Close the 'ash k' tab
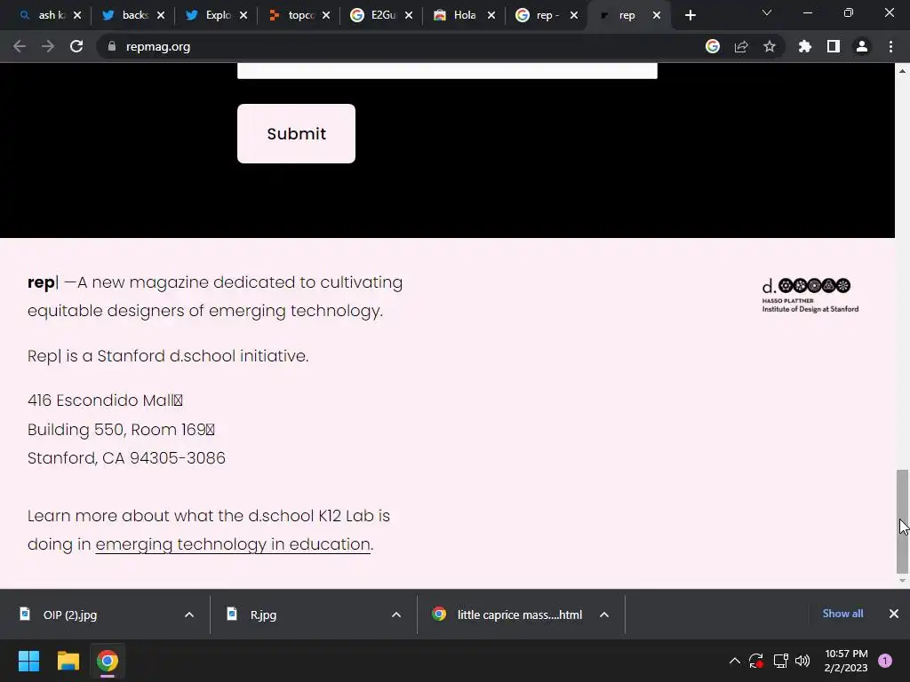This screenshot has width=910, height=682. click(x=77, y=15)
